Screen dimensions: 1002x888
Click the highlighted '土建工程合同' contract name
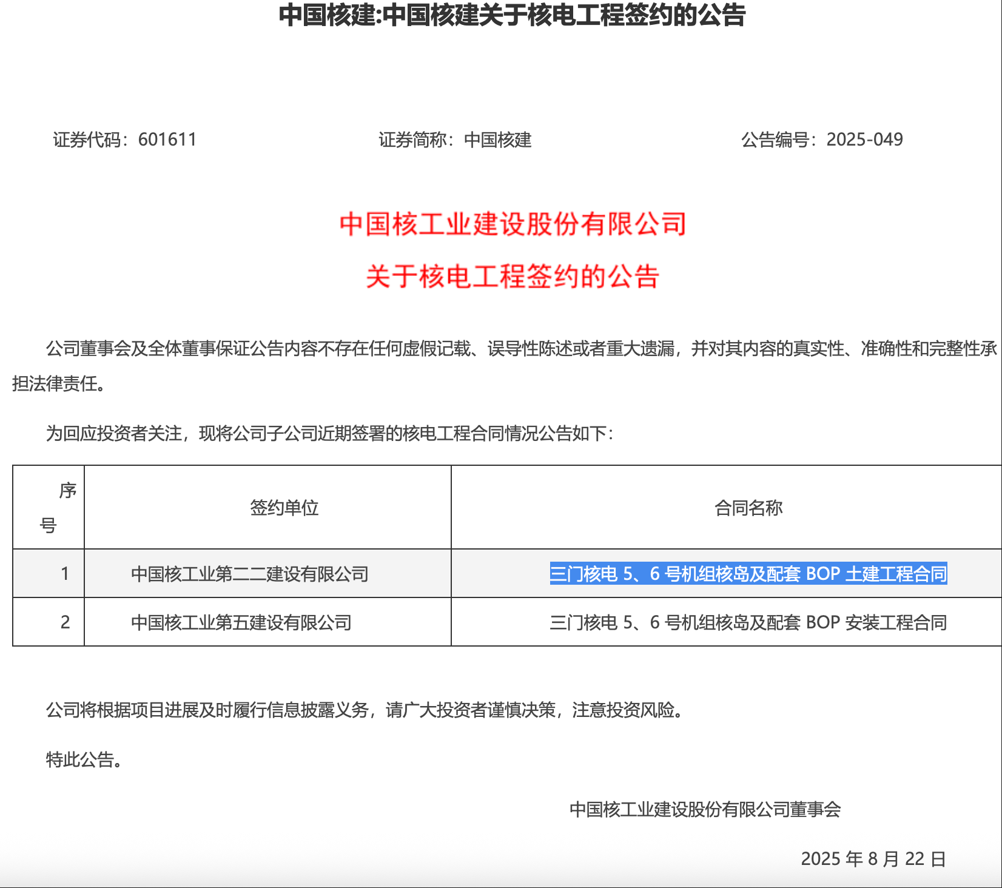748,574
